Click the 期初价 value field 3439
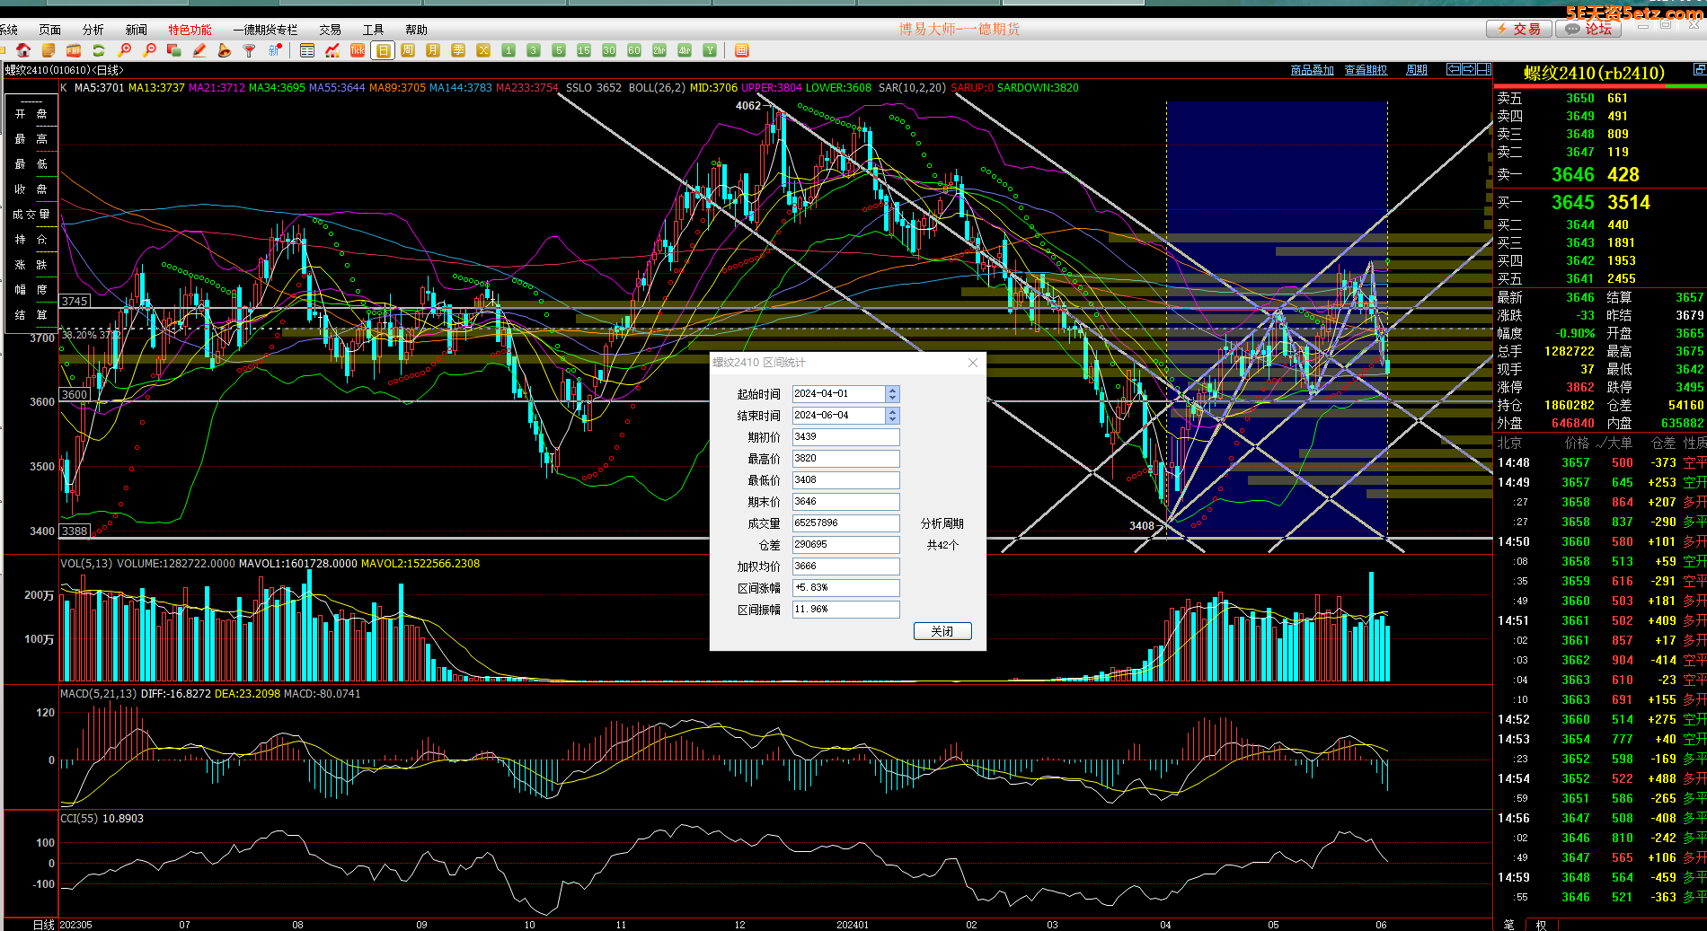Screen dimensions: 1707x931 pos(845,437)
